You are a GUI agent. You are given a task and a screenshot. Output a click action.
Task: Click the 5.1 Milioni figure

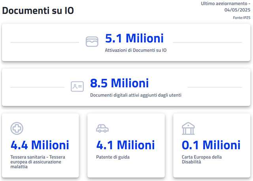click(134, 39)
